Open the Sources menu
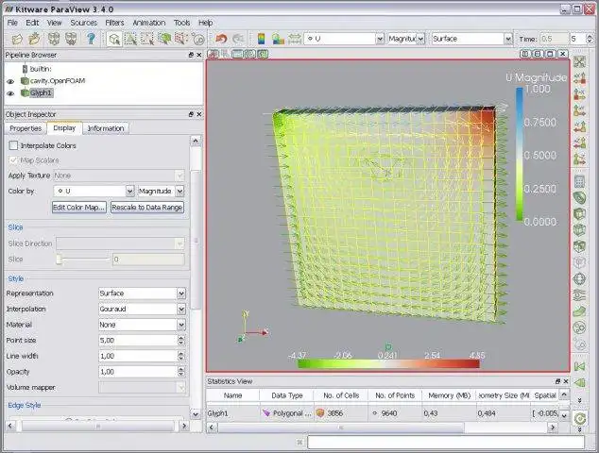Image resolution: width=599 pixels, height=453 pixels. (84, 23)
